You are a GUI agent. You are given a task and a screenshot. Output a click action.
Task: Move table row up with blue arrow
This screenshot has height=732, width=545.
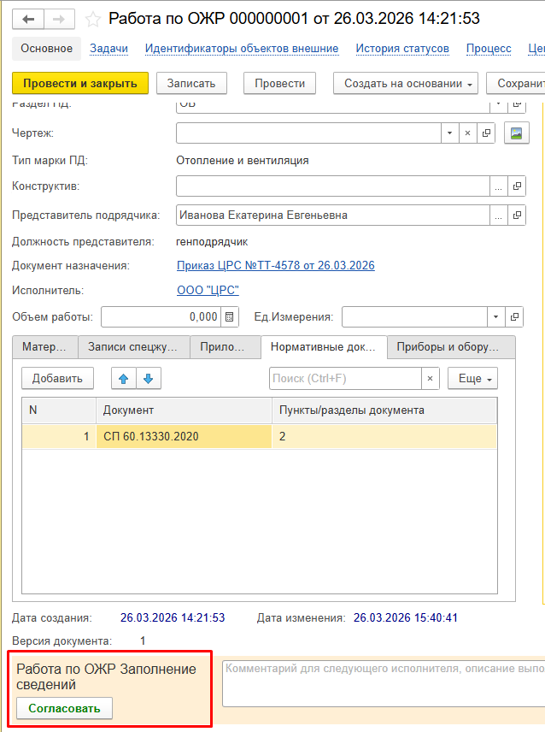point(124,378)
